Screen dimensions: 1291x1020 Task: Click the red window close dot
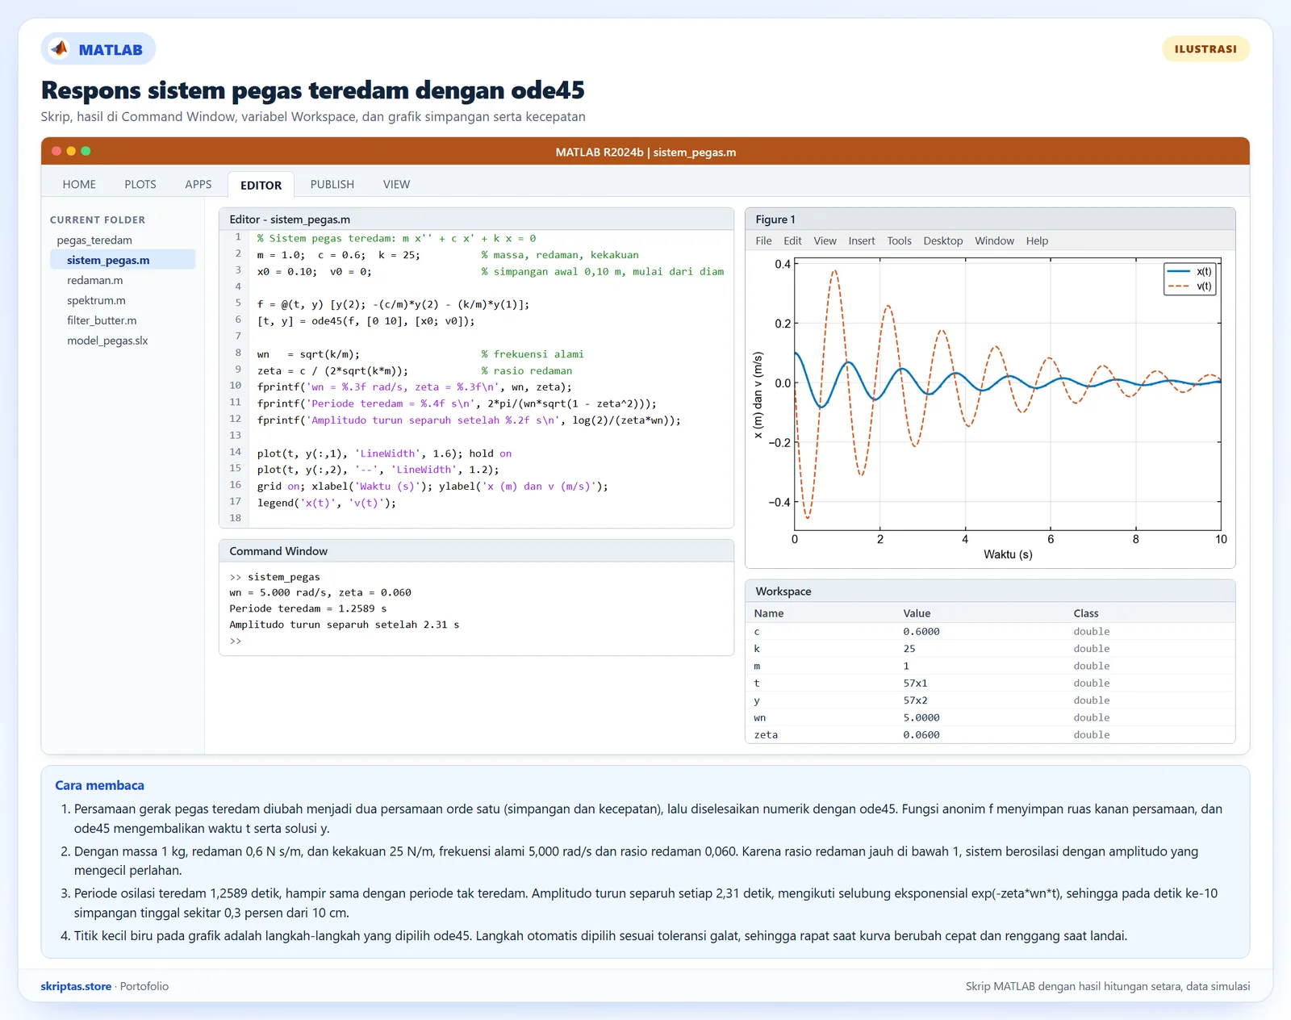[56, 151]
